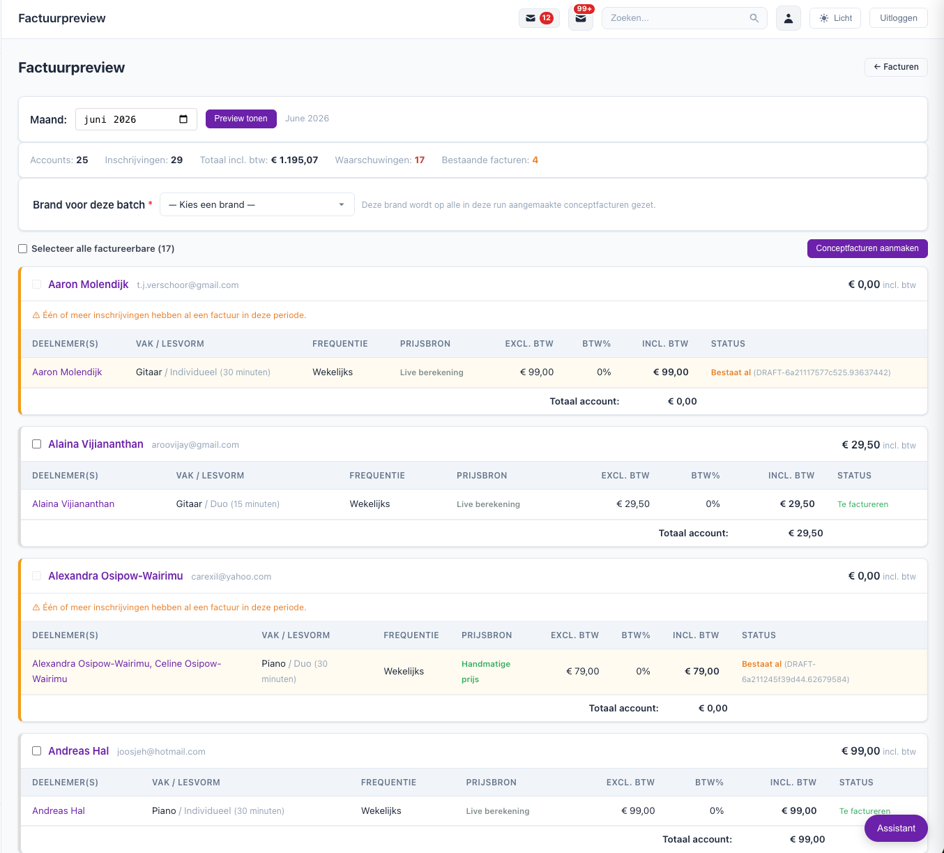Click the email aroovijay@gmail.com

(195, 445)
